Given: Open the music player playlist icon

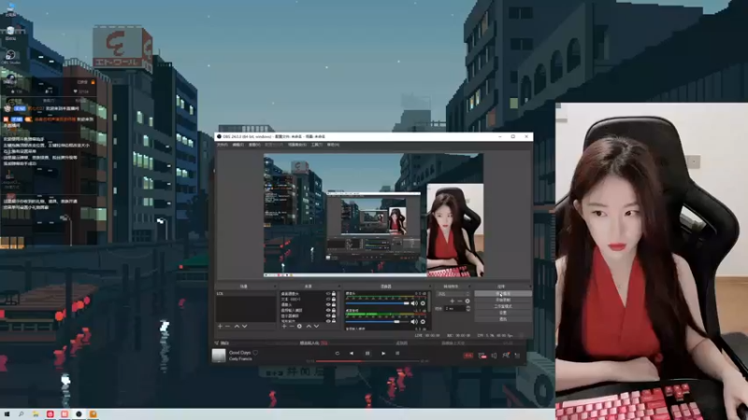Looking at the screenshot, I should pos(518,356).
